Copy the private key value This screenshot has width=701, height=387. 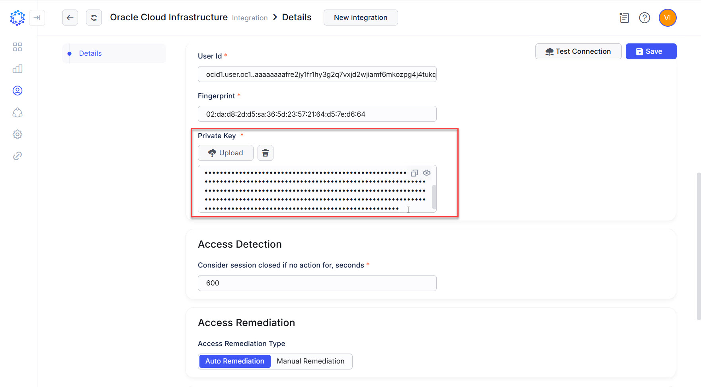414,173
